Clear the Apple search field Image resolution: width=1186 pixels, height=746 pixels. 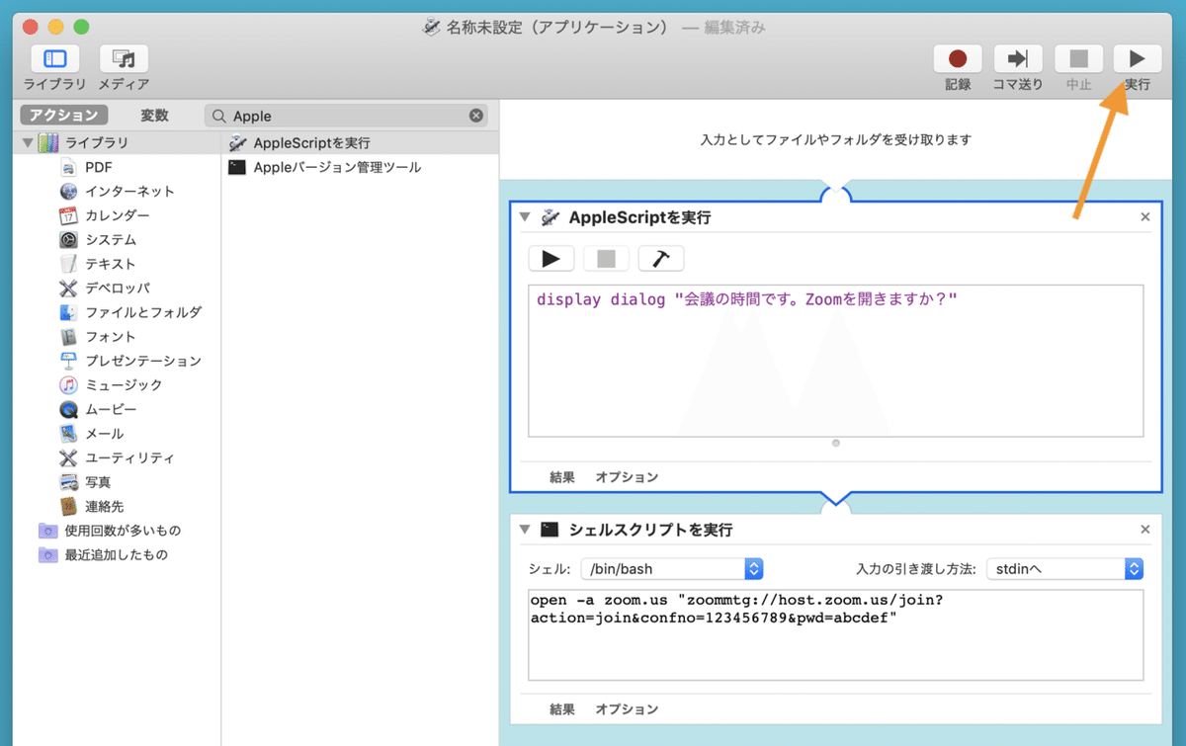click(475, 115)
